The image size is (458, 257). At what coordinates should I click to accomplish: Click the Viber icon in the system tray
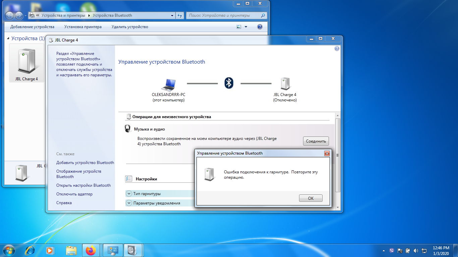point(392,250)
